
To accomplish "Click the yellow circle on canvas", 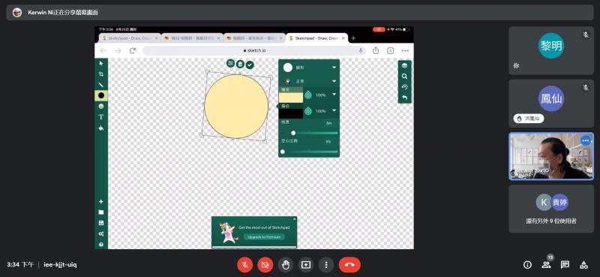I will 236,106.
